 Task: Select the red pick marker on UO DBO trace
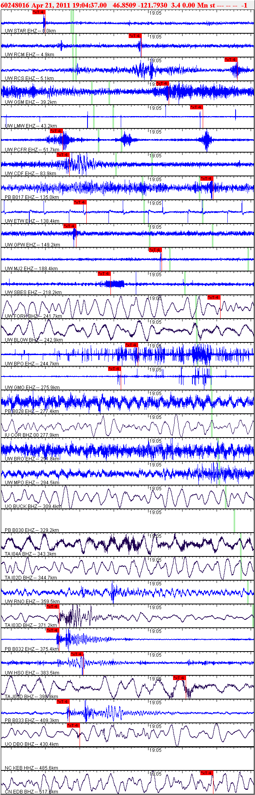coord(73,726)
